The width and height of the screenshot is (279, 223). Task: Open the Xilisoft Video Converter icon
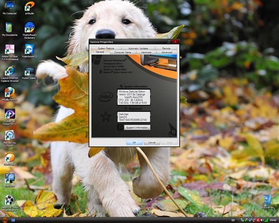tap(9, 200)
